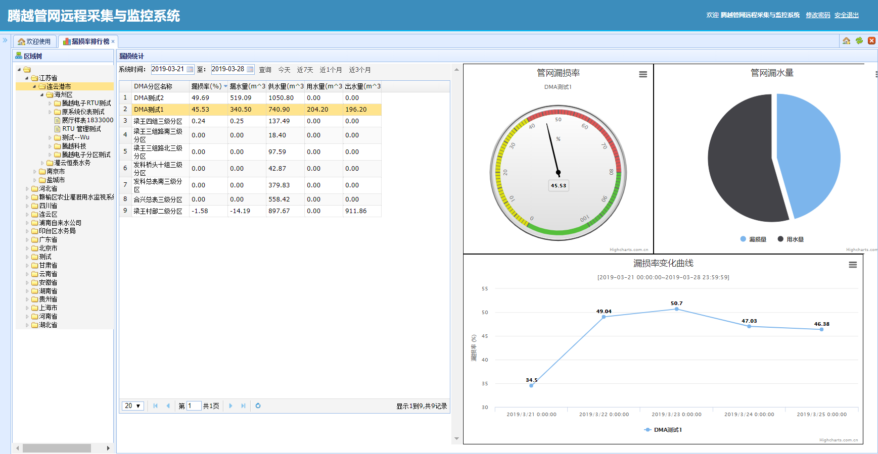Expand the 南京市 tree node
This screenshot has height=454, width=878.
pos(35,172)
